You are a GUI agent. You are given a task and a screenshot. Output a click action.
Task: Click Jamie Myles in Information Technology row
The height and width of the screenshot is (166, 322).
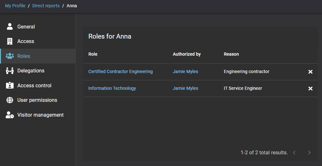click(185, 88)
